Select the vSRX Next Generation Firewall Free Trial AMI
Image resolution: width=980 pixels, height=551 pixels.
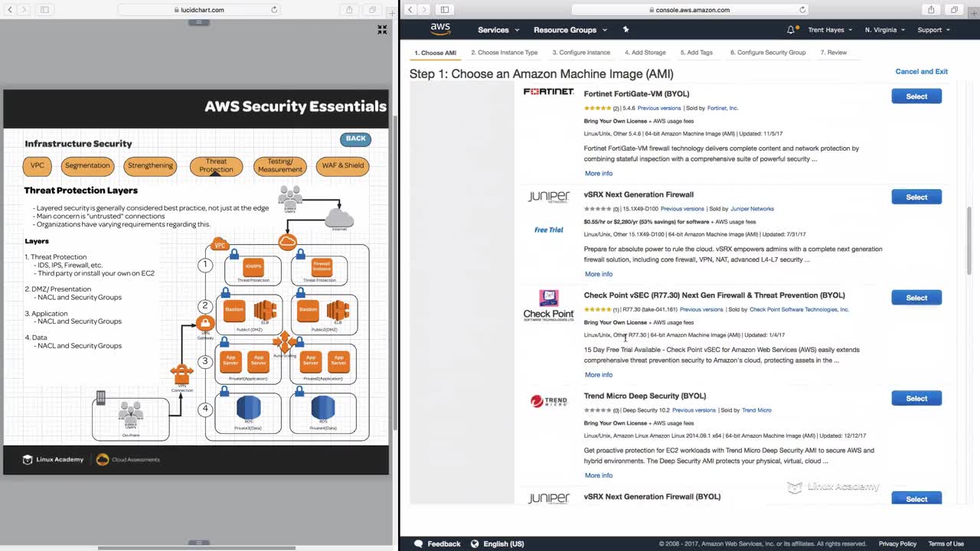[x=916, y=197]
